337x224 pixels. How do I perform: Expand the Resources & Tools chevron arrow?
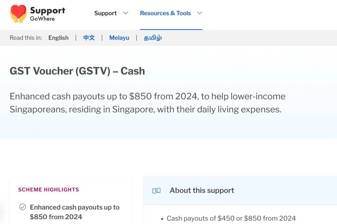pos(200,13)
